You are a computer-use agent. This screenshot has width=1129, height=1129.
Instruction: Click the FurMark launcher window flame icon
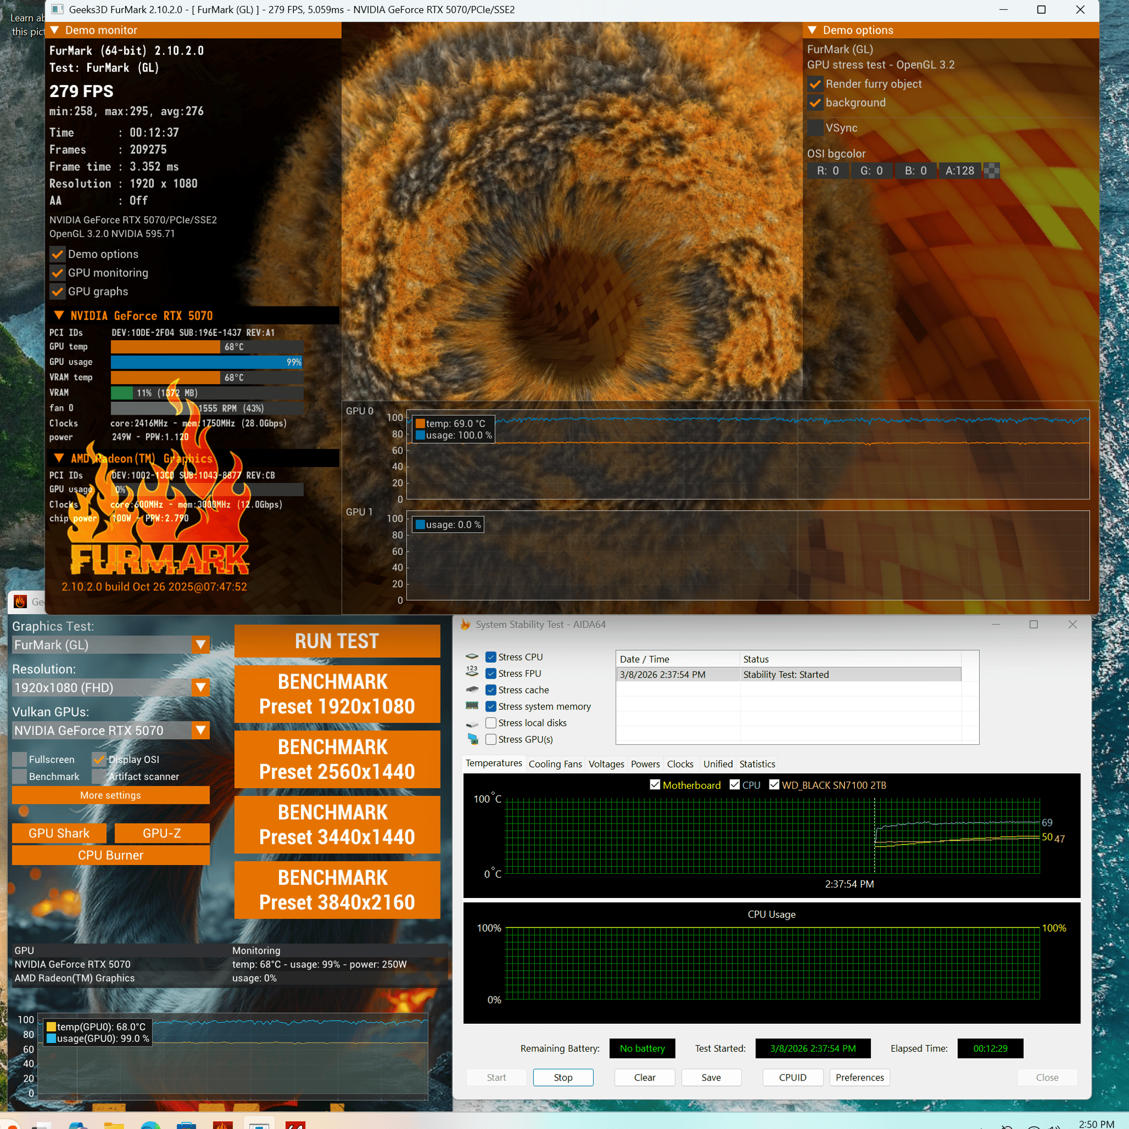pyautogui.click(x=20, y=601)
